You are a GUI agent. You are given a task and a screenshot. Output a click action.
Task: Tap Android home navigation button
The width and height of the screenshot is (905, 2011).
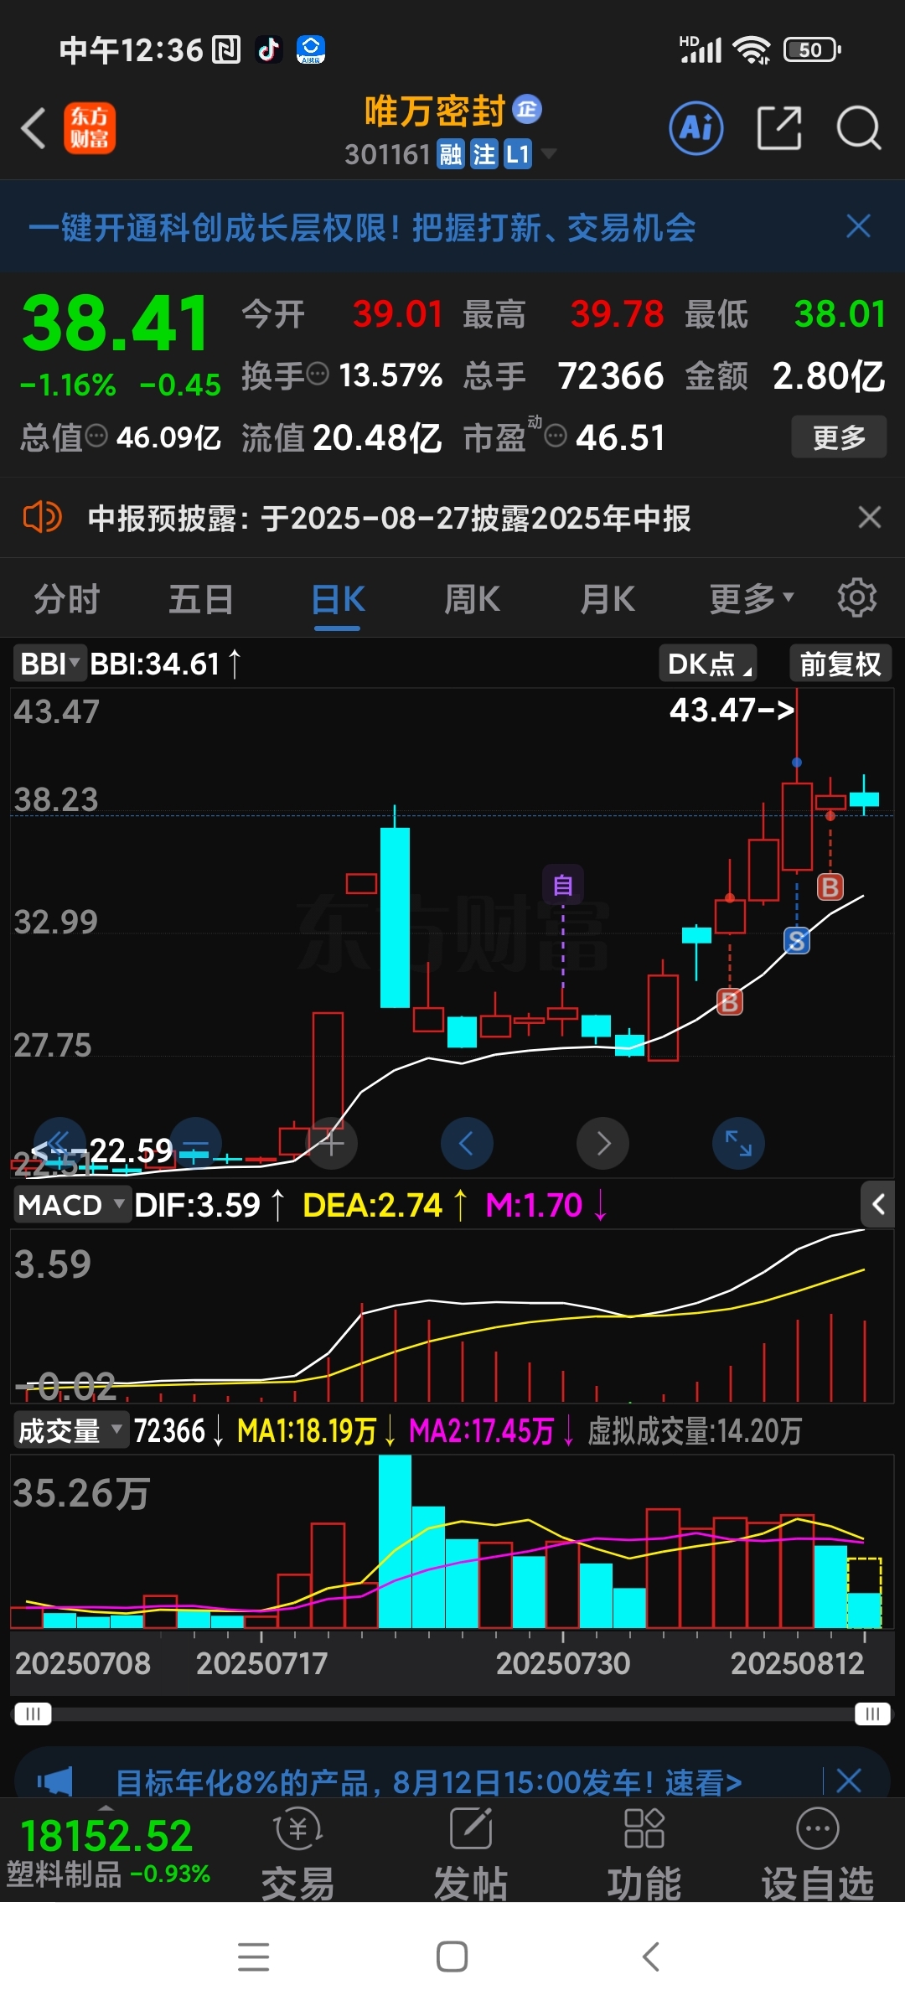pos(452,1957)
